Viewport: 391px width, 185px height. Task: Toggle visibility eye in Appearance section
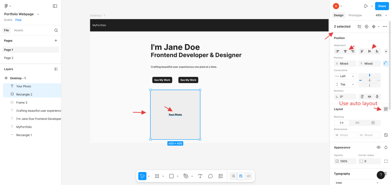click(x=378, y=147)
